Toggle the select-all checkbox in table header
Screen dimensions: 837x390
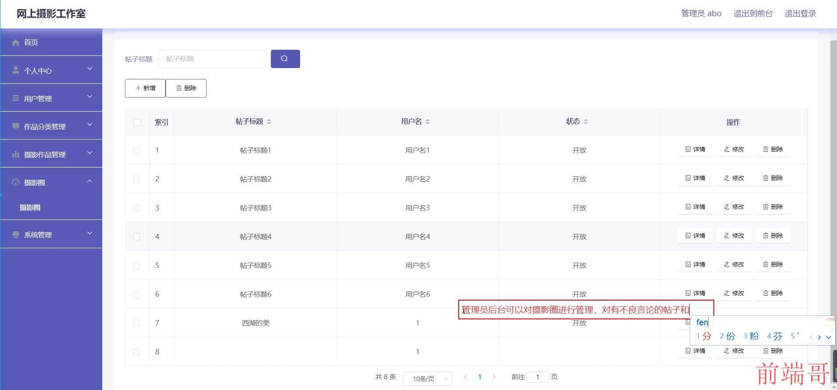[x=137, y=123]
